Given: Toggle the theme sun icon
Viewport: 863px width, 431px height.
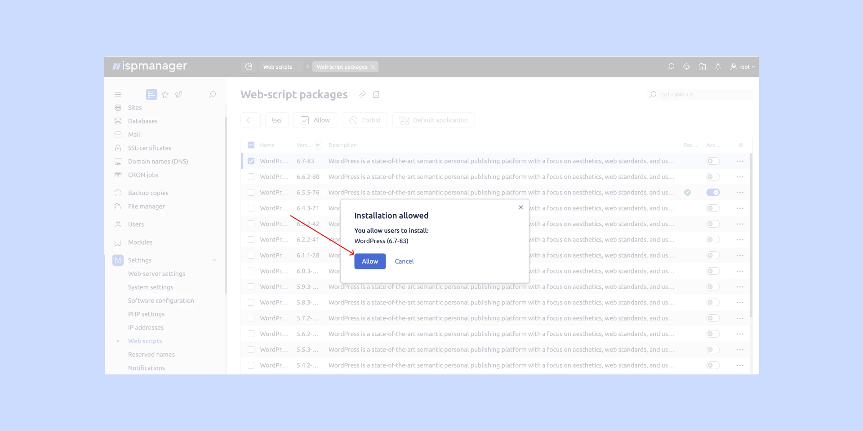Looking at the screenshot, I should pyautogui.click(x=686, y=67).
